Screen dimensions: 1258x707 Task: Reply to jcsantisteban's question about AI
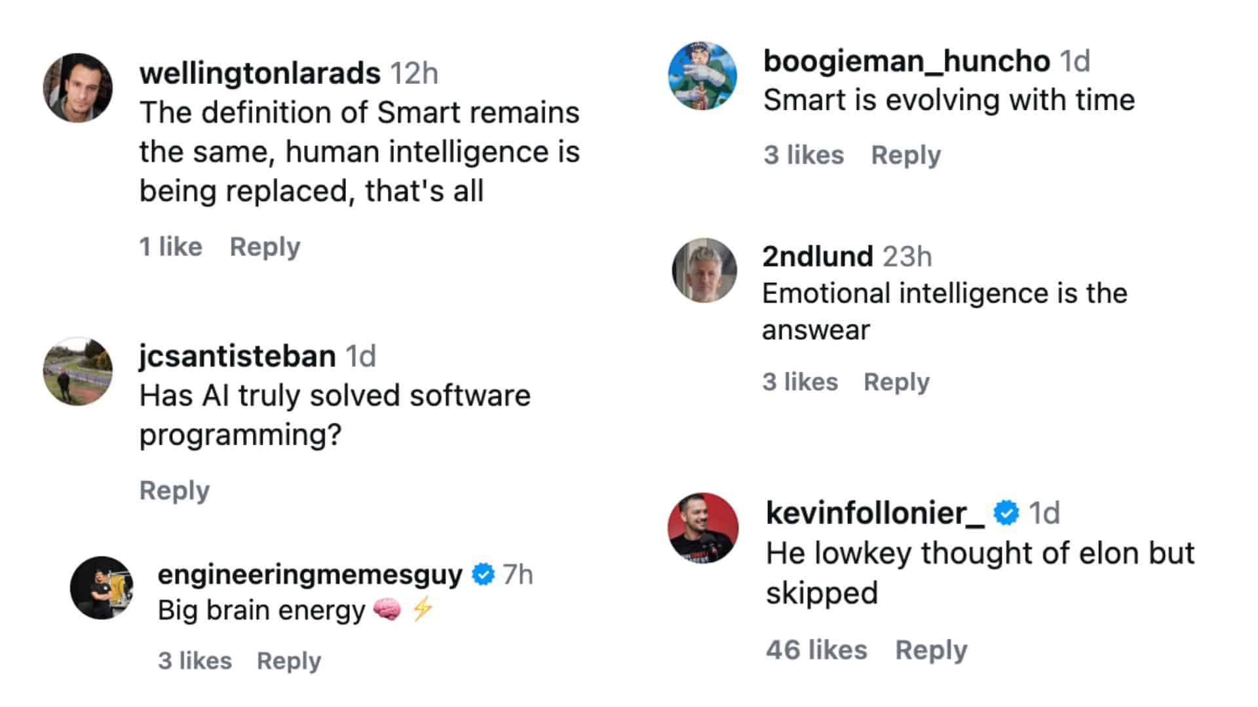click(174, 490)
